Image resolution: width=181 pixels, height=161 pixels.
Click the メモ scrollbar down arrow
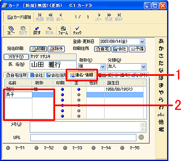tap(143, 129)
